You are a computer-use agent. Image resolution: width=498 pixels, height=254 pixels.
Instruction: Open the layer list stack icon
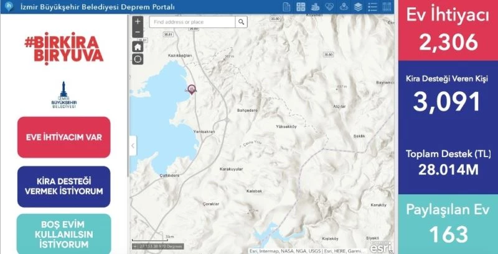358,7
